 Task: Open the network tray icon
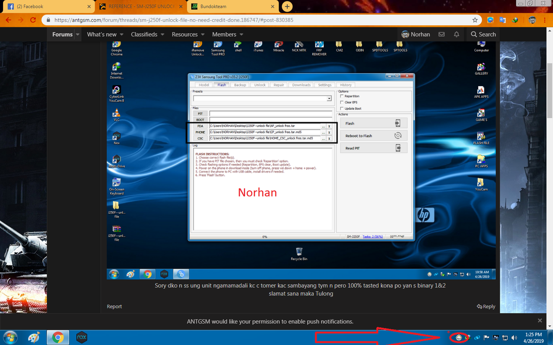coord(505,337)
